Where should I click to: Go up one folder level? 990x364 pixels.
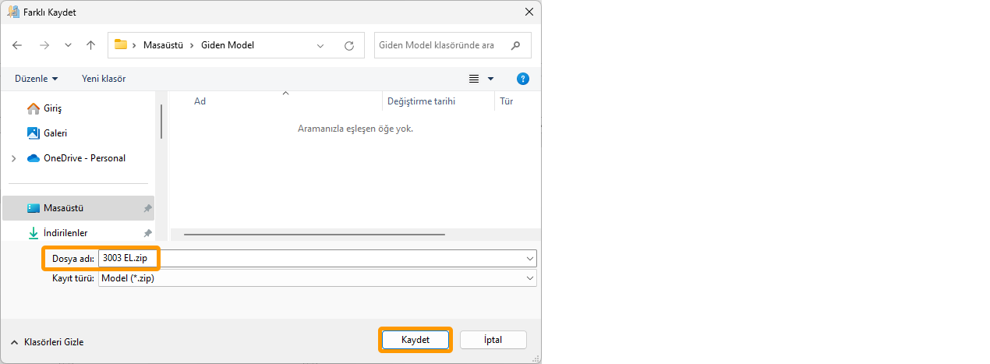[90, 45]
